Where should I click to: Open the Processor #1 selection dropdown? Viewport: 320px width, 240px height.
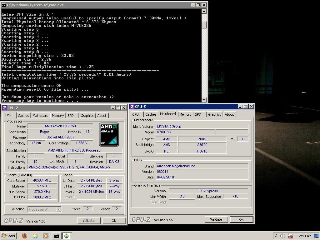[58, 209]
